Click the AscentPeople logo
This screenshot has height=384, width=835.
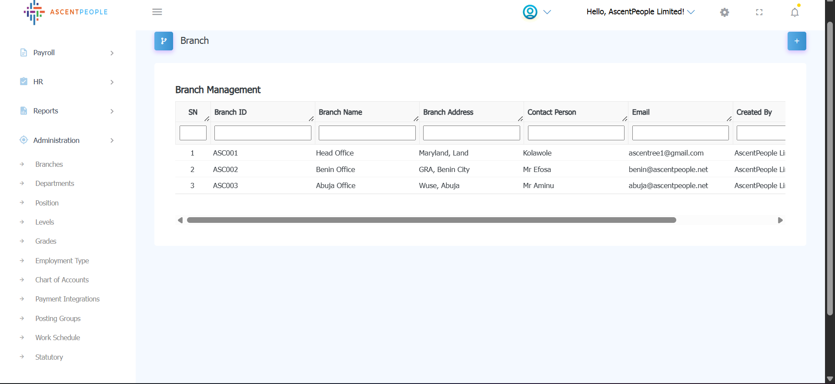[x=66, y=12]
